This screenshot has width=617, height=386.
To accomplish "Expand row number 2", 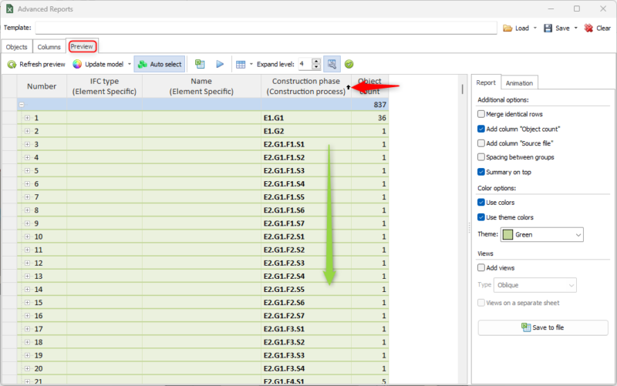I will click(x=27, y=131).
